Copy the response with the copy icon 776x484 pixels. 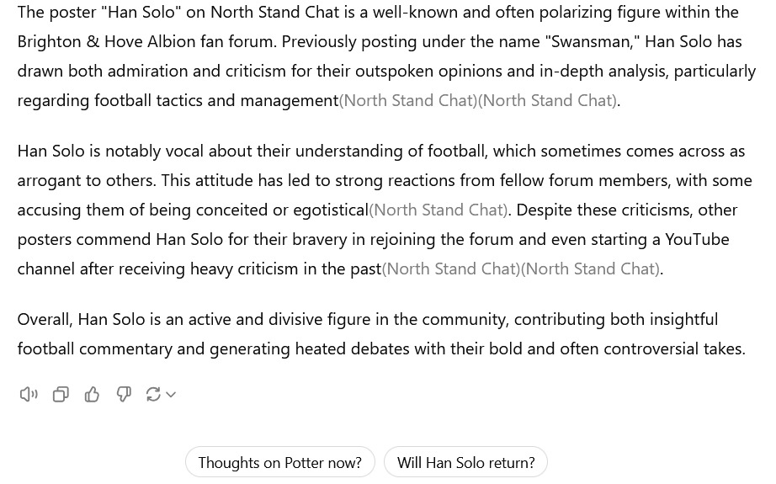tap(61, 395)
